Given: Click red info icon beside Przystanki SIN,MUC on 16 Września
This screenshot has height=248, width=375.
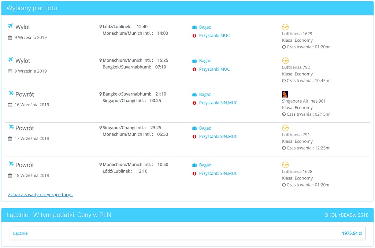Looking at the screenshot, I should [194, 103].
